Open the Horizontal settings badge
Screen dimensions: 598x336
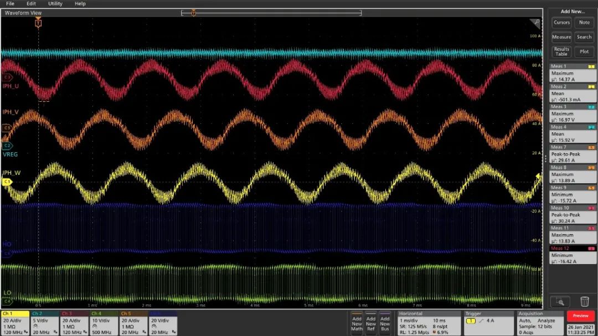coord(429,323)
